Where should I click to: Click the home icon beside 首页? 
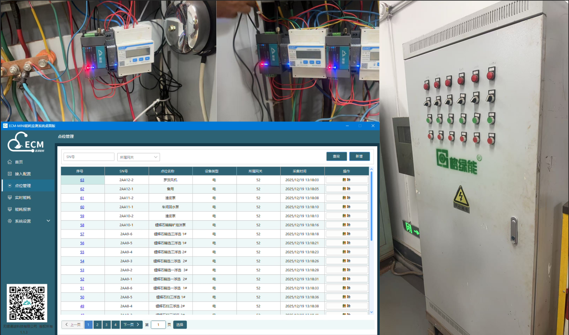click(x=10, y=162)
